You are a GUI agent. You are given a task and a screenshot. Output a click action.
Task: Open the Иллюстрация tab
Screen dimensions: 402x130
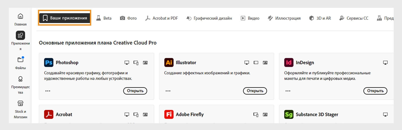click(x=284, y=18)
